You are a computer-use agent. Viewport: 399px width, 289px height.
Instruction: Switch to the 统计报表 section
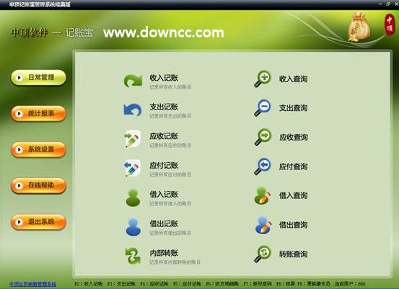coord(39,114)
